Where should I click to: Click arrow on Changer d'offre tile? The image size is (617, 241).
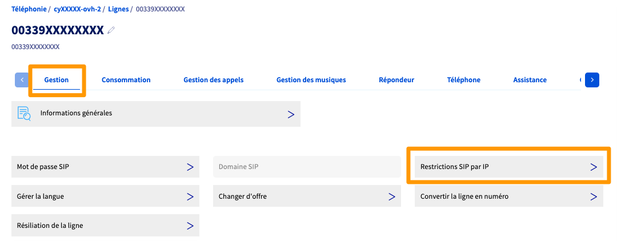391,196
